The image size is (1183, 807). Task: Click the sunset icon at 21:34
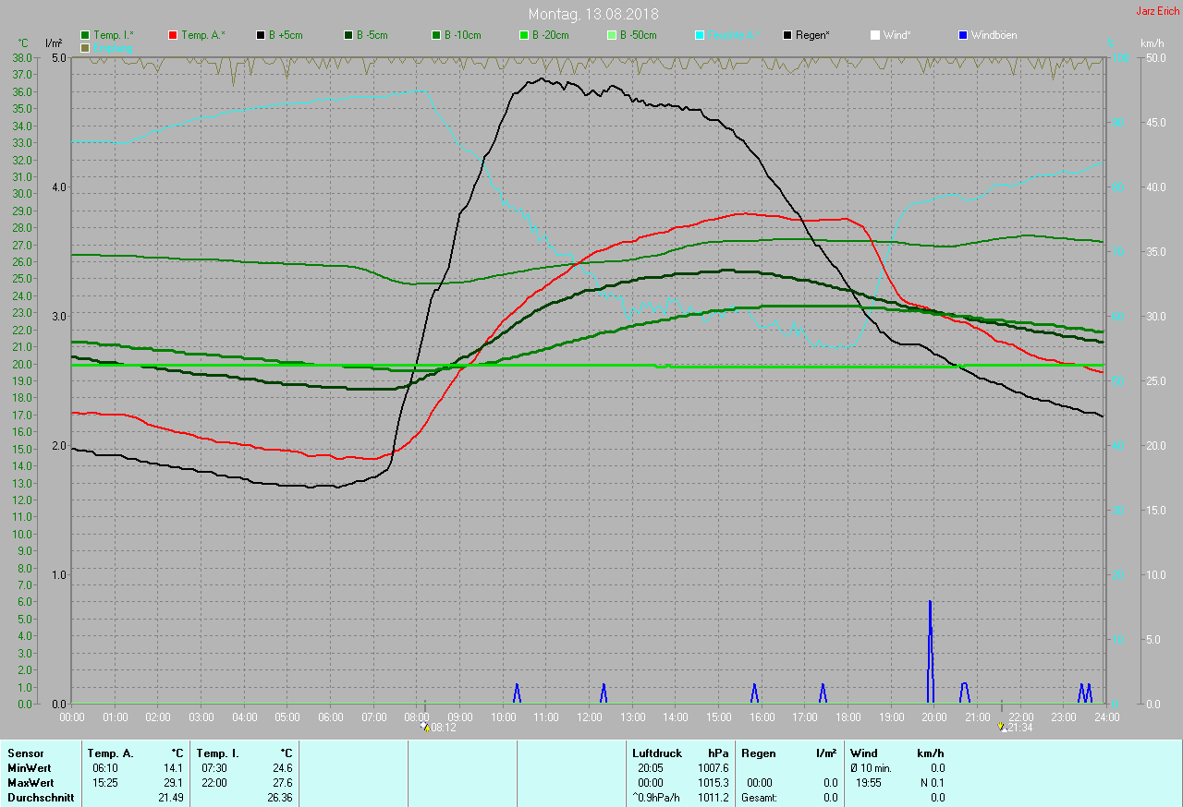click(1002, 727)
